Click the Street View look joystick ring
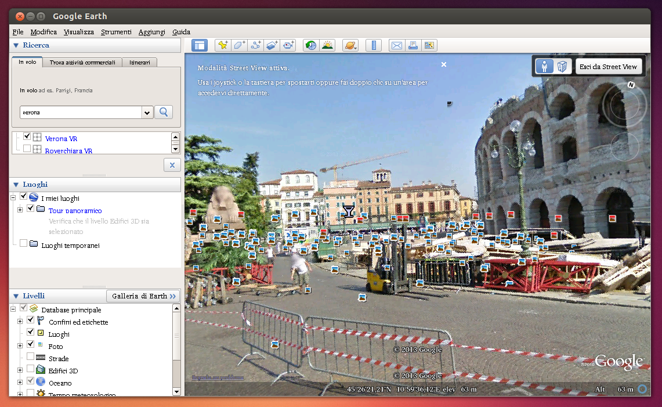662x407 pixels. tap(624, 105)
